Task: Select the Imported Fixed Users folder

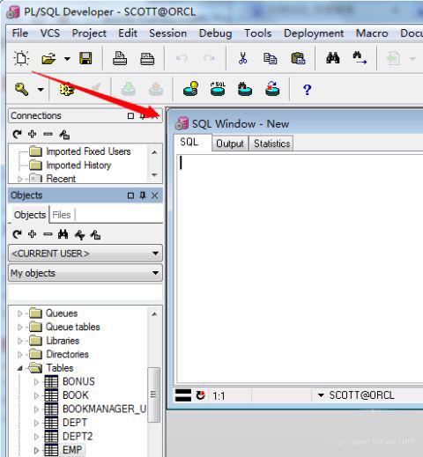Action: coord(88,151)
